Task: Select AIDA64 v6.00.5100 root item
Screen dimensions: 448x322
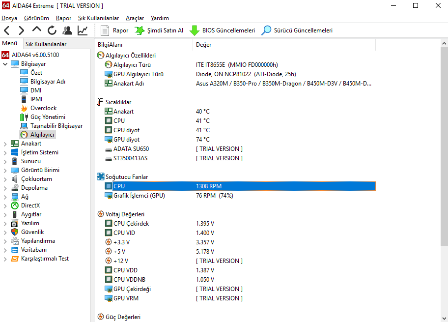Action: (35, 55)
